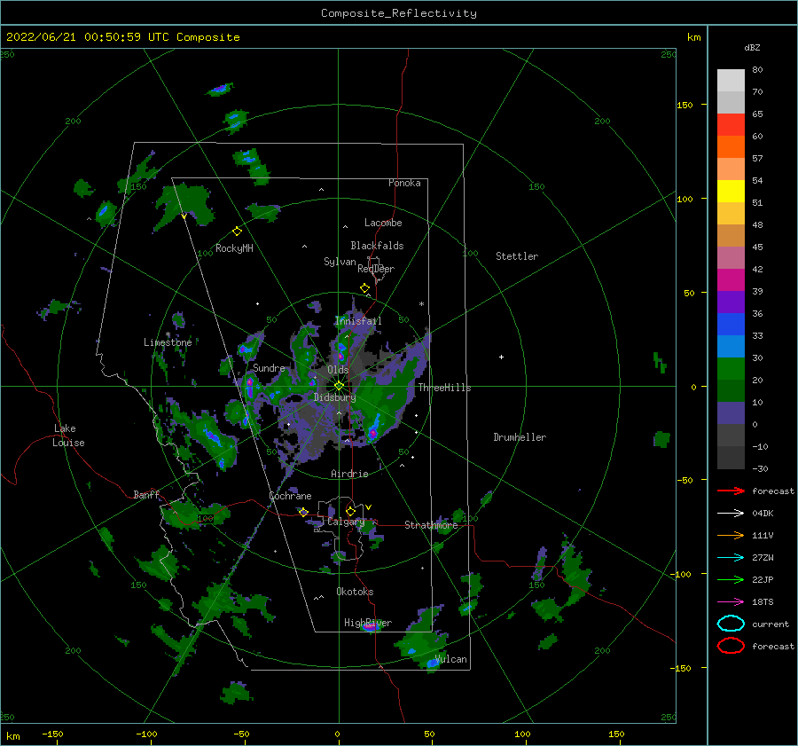Click the green 22JP arrow icon
The image size is (798, 746).
[731, 579]
